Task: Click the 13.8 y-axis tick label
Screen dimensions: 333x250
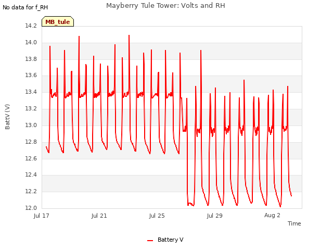Action: point(31,59)
